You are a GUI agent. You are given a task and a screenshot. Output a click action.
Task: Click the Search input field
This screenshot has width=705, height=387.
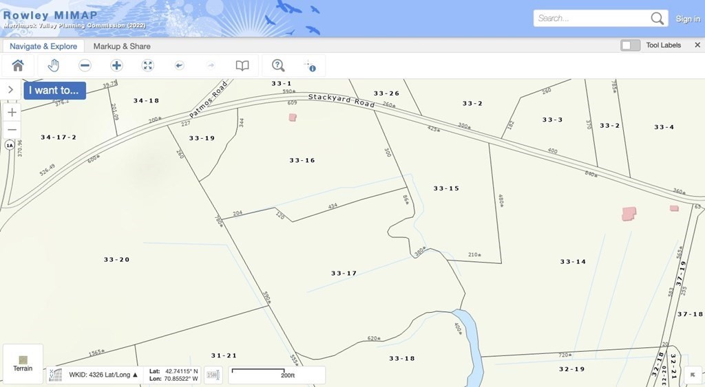[591, 19]
